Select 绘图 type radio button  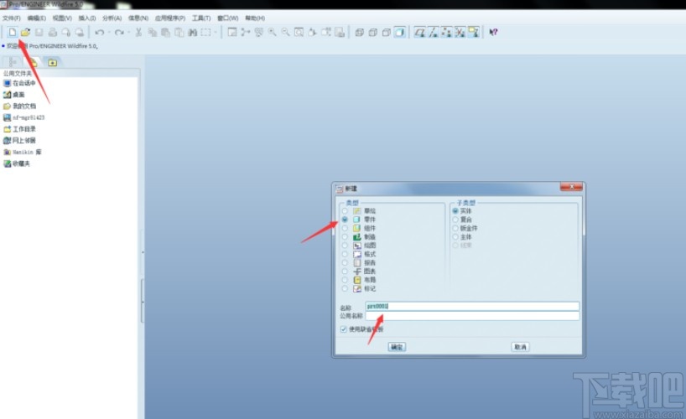pos(345,246)
